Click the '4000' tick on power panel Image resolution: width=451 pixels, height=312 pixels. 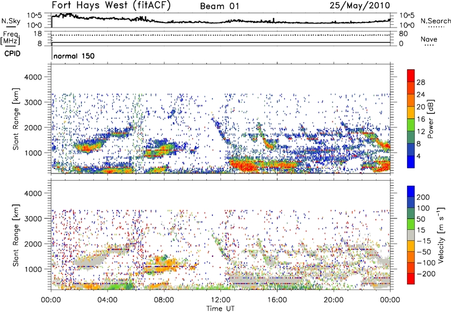point(33,77)
